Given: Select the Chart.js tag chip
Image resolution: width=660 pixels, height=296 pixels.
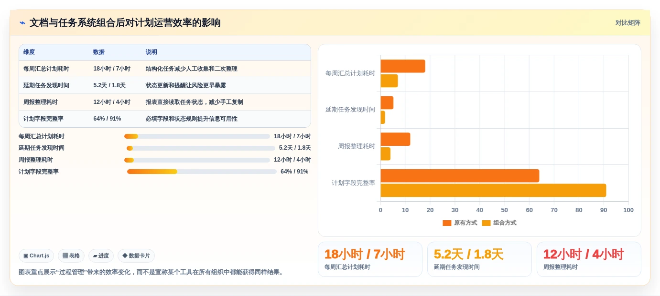Looking at the screenshot, I should (36, 256).
